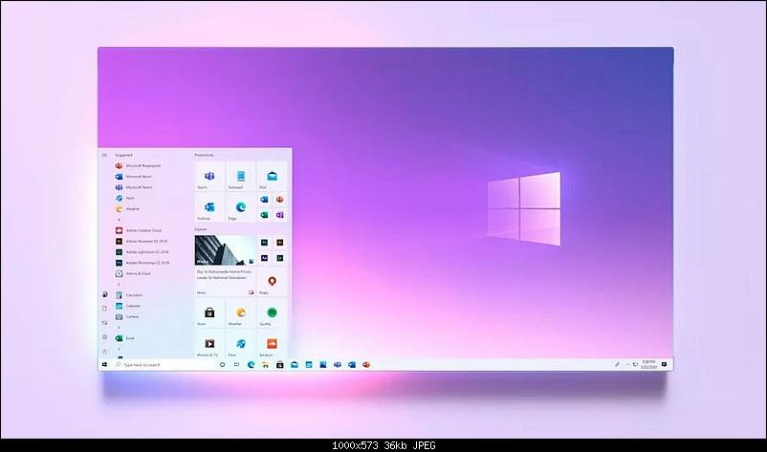This screenshot has height=452, width=767.
Task: Open Documents from the Start sidebar
Action: [x=104, y=309]
